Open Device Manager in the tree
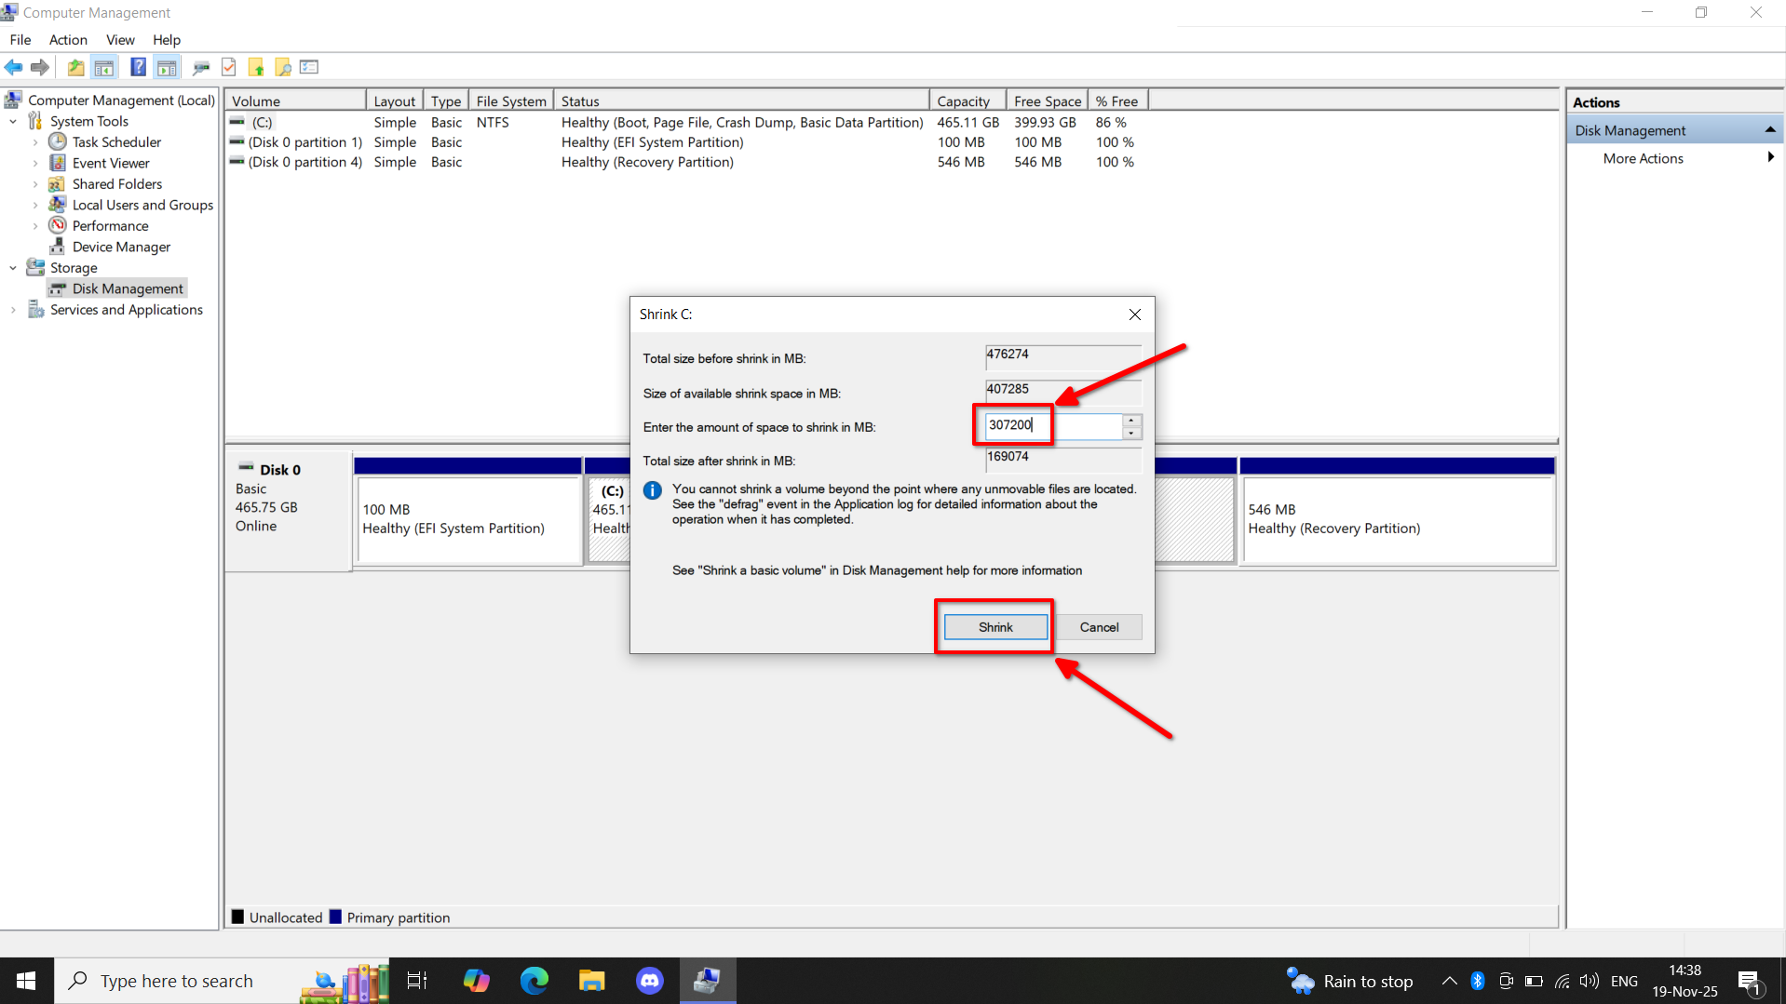This screenshot has height=1004, width=1786. pyautogui.click(x=121, y=247)
